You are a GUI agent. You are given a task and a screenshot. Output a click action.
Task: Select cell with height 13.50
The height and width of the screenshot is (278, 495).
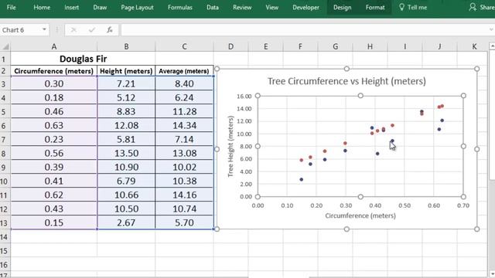click(126, 153)
